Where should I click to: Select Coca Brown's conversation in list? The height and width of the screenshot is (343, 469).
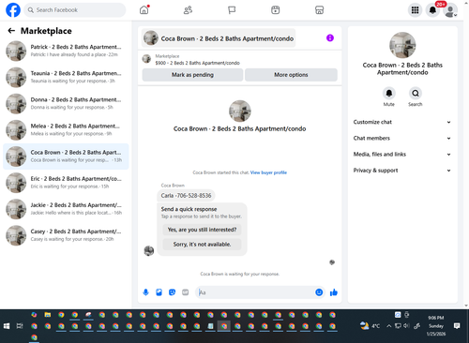pyautogui.click(x=66, y=157)
